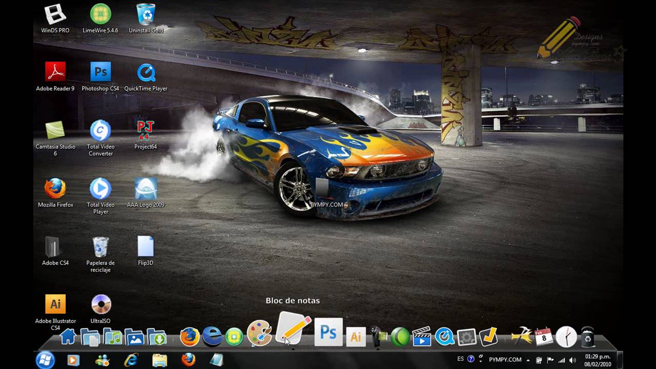Click the taskbar clock showing 01:29 p.m.
This screenshot has width=656, height=369.
(x=598, y=360)
